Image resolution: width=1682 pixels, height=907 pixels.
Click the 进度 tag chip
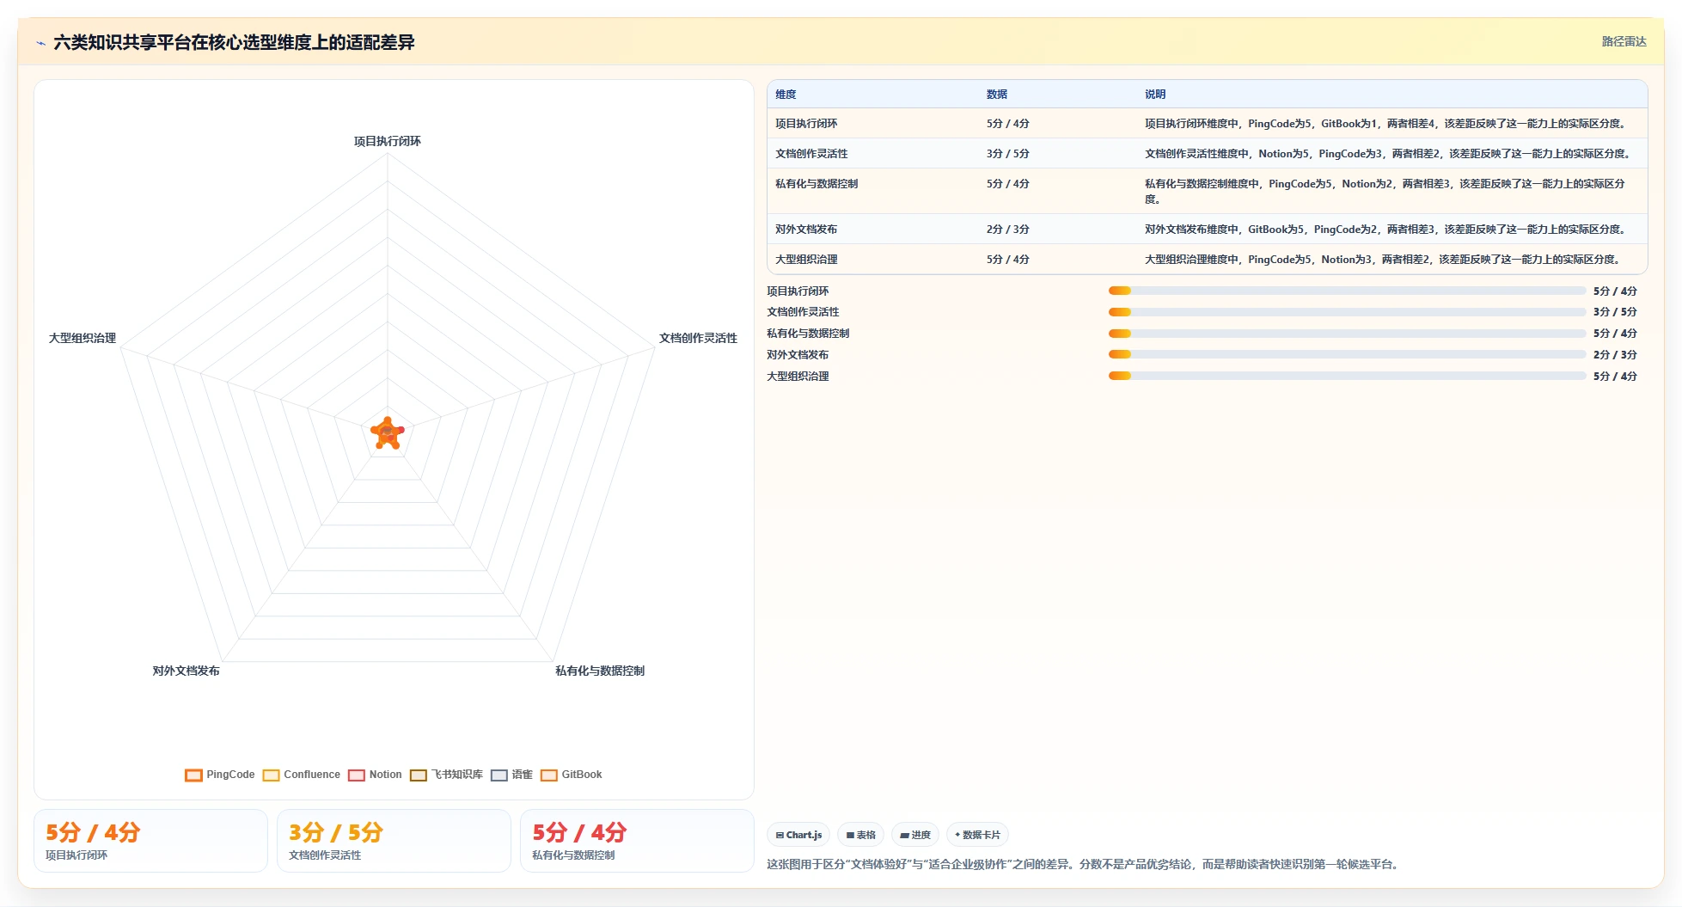coord(915,835)
